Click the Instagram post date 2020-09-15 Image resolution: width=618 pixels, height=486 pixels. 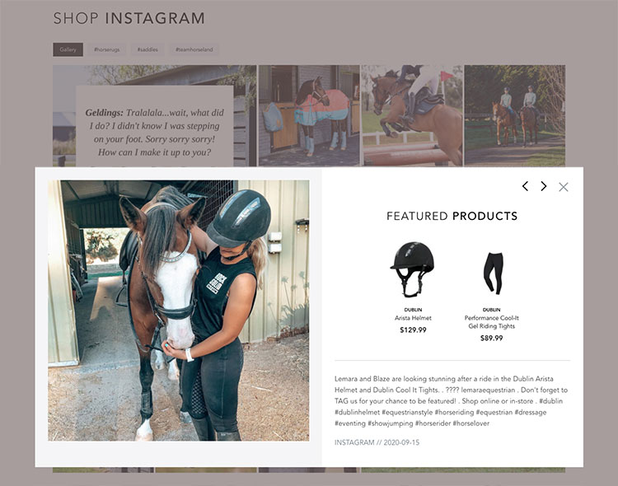401,442
